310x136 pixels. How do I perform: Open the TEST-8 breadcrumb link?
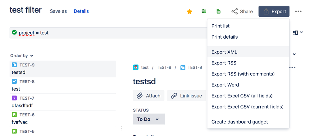pyautogui.click(x=164, y=68)
